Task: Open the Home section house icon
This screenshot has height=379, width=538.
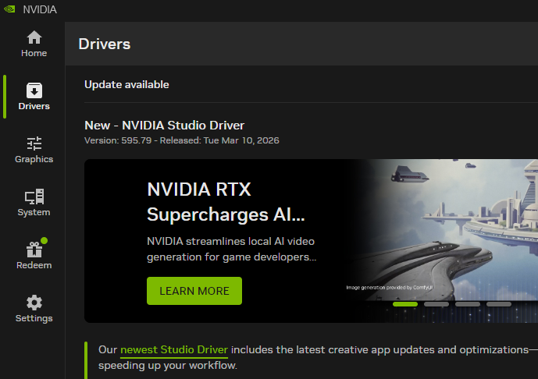Action: click(34, 37)
